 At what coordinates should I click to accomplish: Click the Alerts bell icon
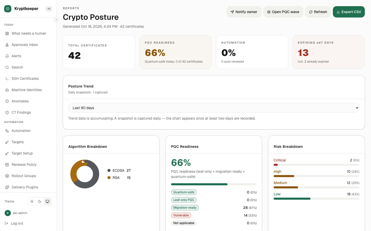(7, 56)
